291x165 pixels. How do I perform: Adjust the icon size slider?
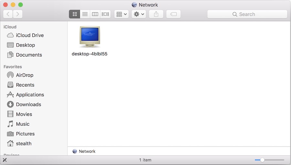click(x=262, y=160)
